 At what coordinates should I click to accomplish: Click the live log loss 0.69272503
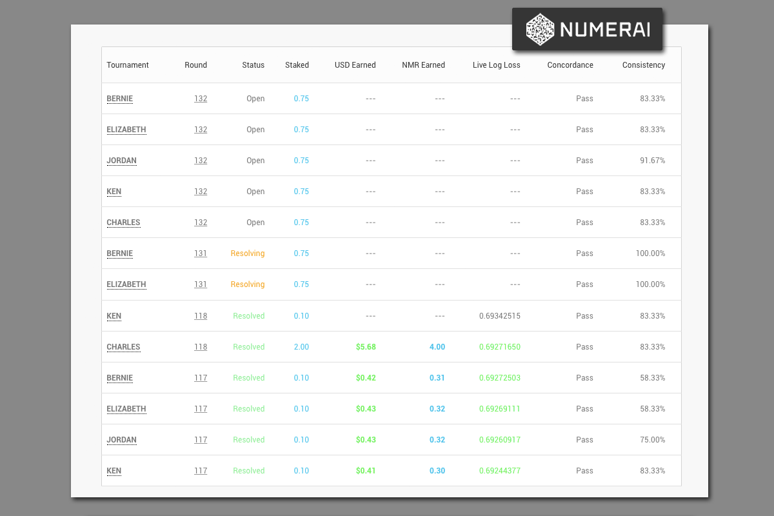point(500,378)
